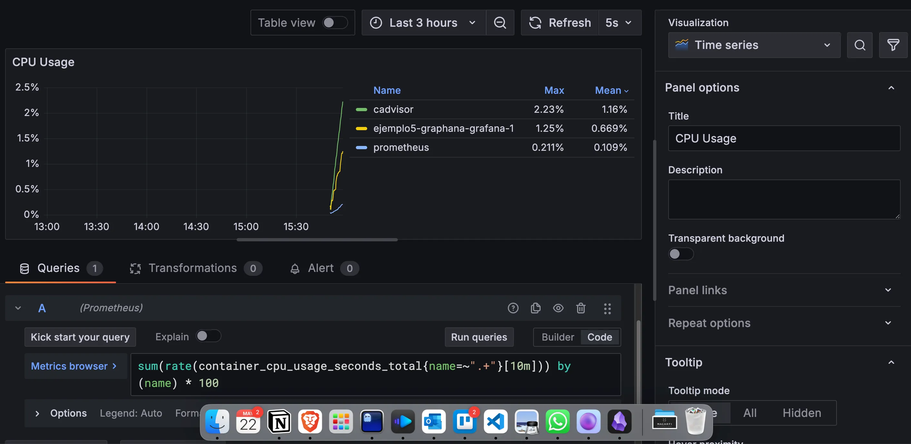Image resolution: width=911 pixels, height=444 pixels.
Task: Launch Visual Studio Code from the dock
Action: click(495, 421)
